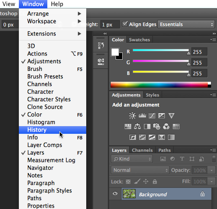The width and height of the screenshot is (217, 209).
Task: Add a Vibrance adjustment
Action: (171, 116)
